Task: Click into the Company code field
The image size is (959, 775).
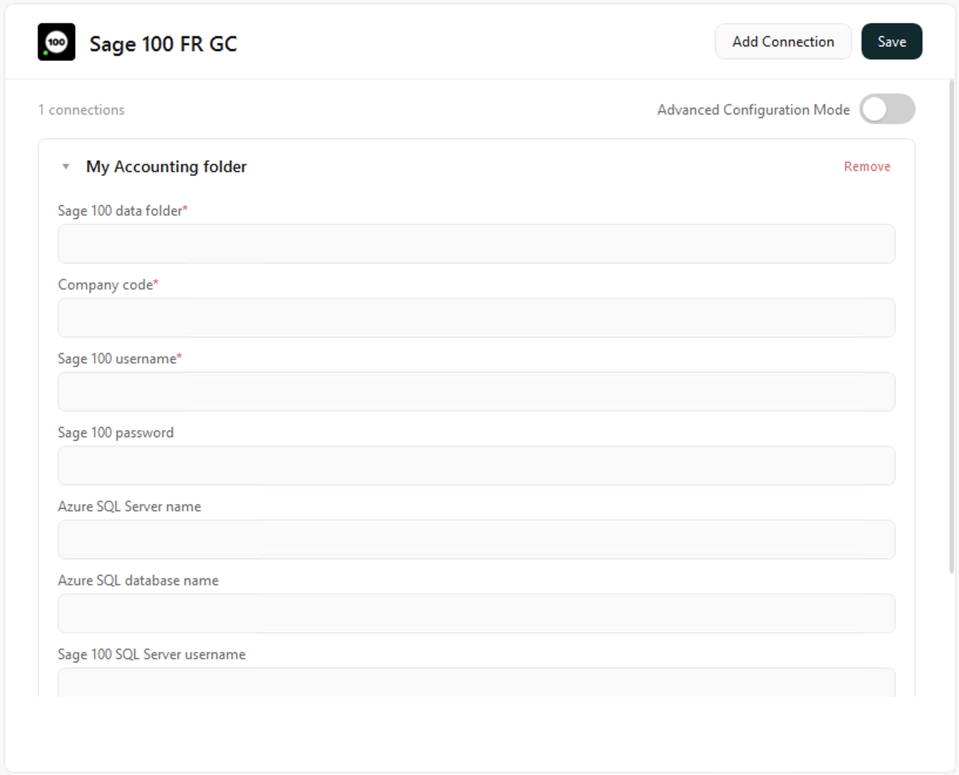Action: pos(476,318)
